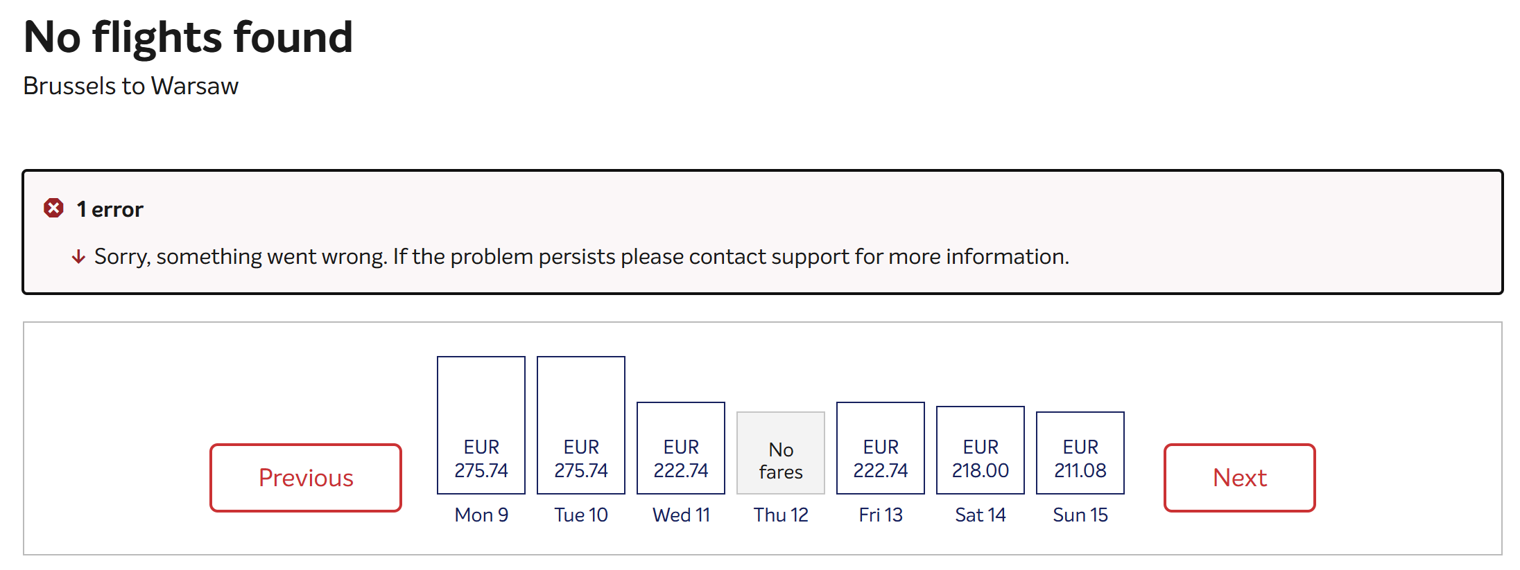Click the Sat 14 date label
1520x570 pixels.
coord(981,515)
